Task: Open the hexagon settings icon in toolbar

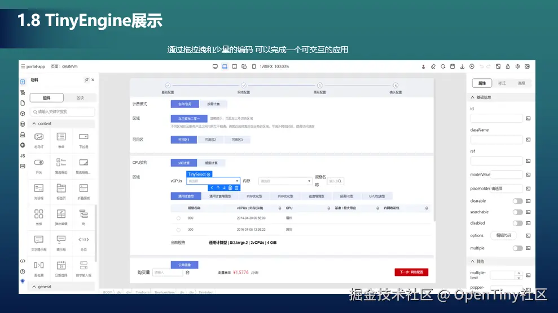Action: coord(517,66)
